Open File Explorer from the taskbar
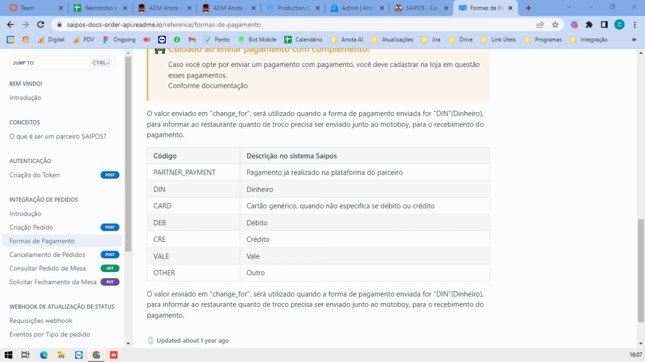645x362 pixels. [61, 355]
